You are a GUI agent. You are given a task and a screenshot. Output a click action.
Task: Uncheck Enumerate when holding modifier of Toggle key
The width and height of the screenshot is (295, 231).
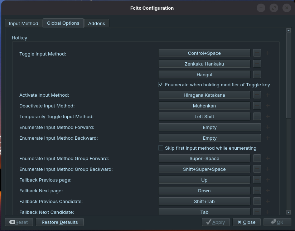click(161, 85)
